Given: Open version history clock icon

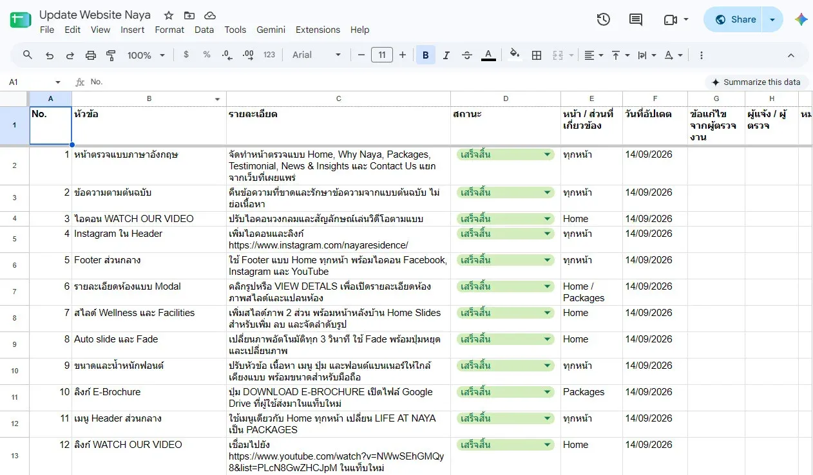Looking at the screenshot, I should [x=604, y=19].
